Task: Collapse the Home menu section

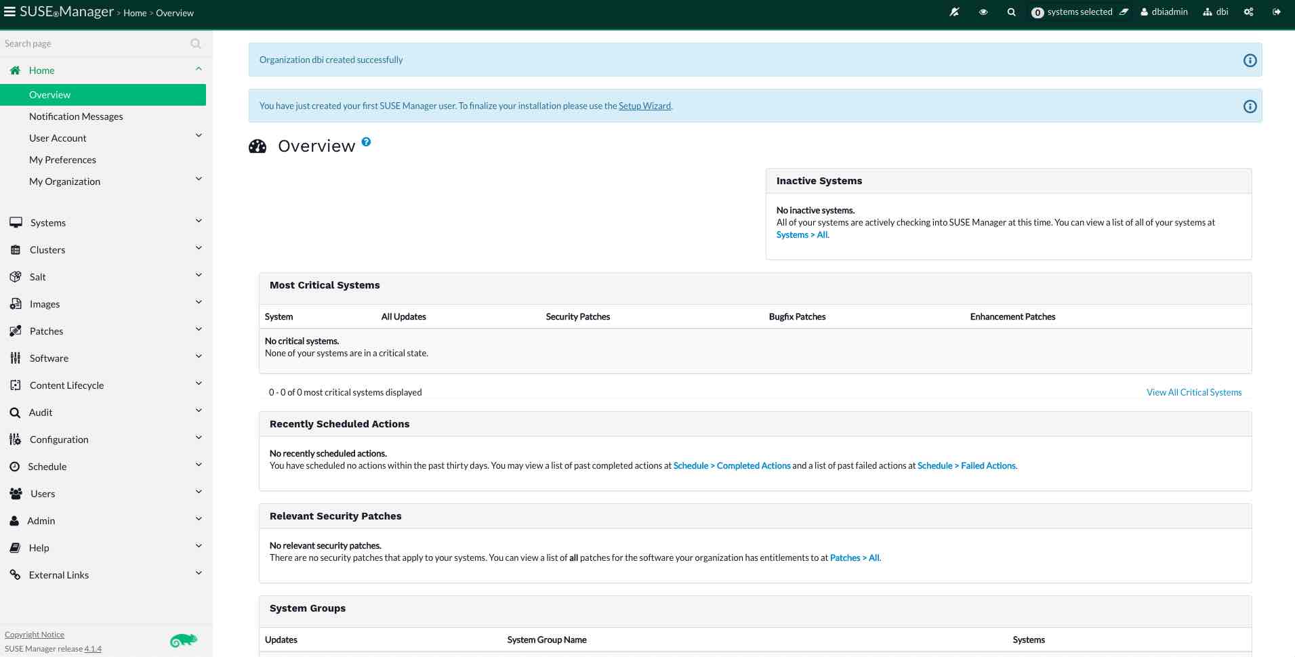Action: click(199, 69)
